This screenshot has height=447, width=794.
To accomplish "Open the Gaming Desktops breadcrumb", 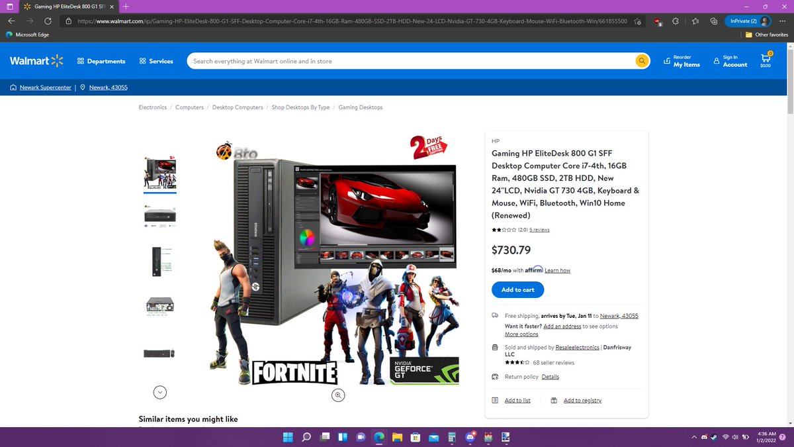I will pyautogui.click(x=361, y=107).
